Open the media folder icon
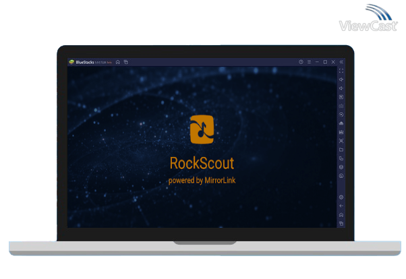The width and height of the screenshot is (406, 279). [341, 150]
